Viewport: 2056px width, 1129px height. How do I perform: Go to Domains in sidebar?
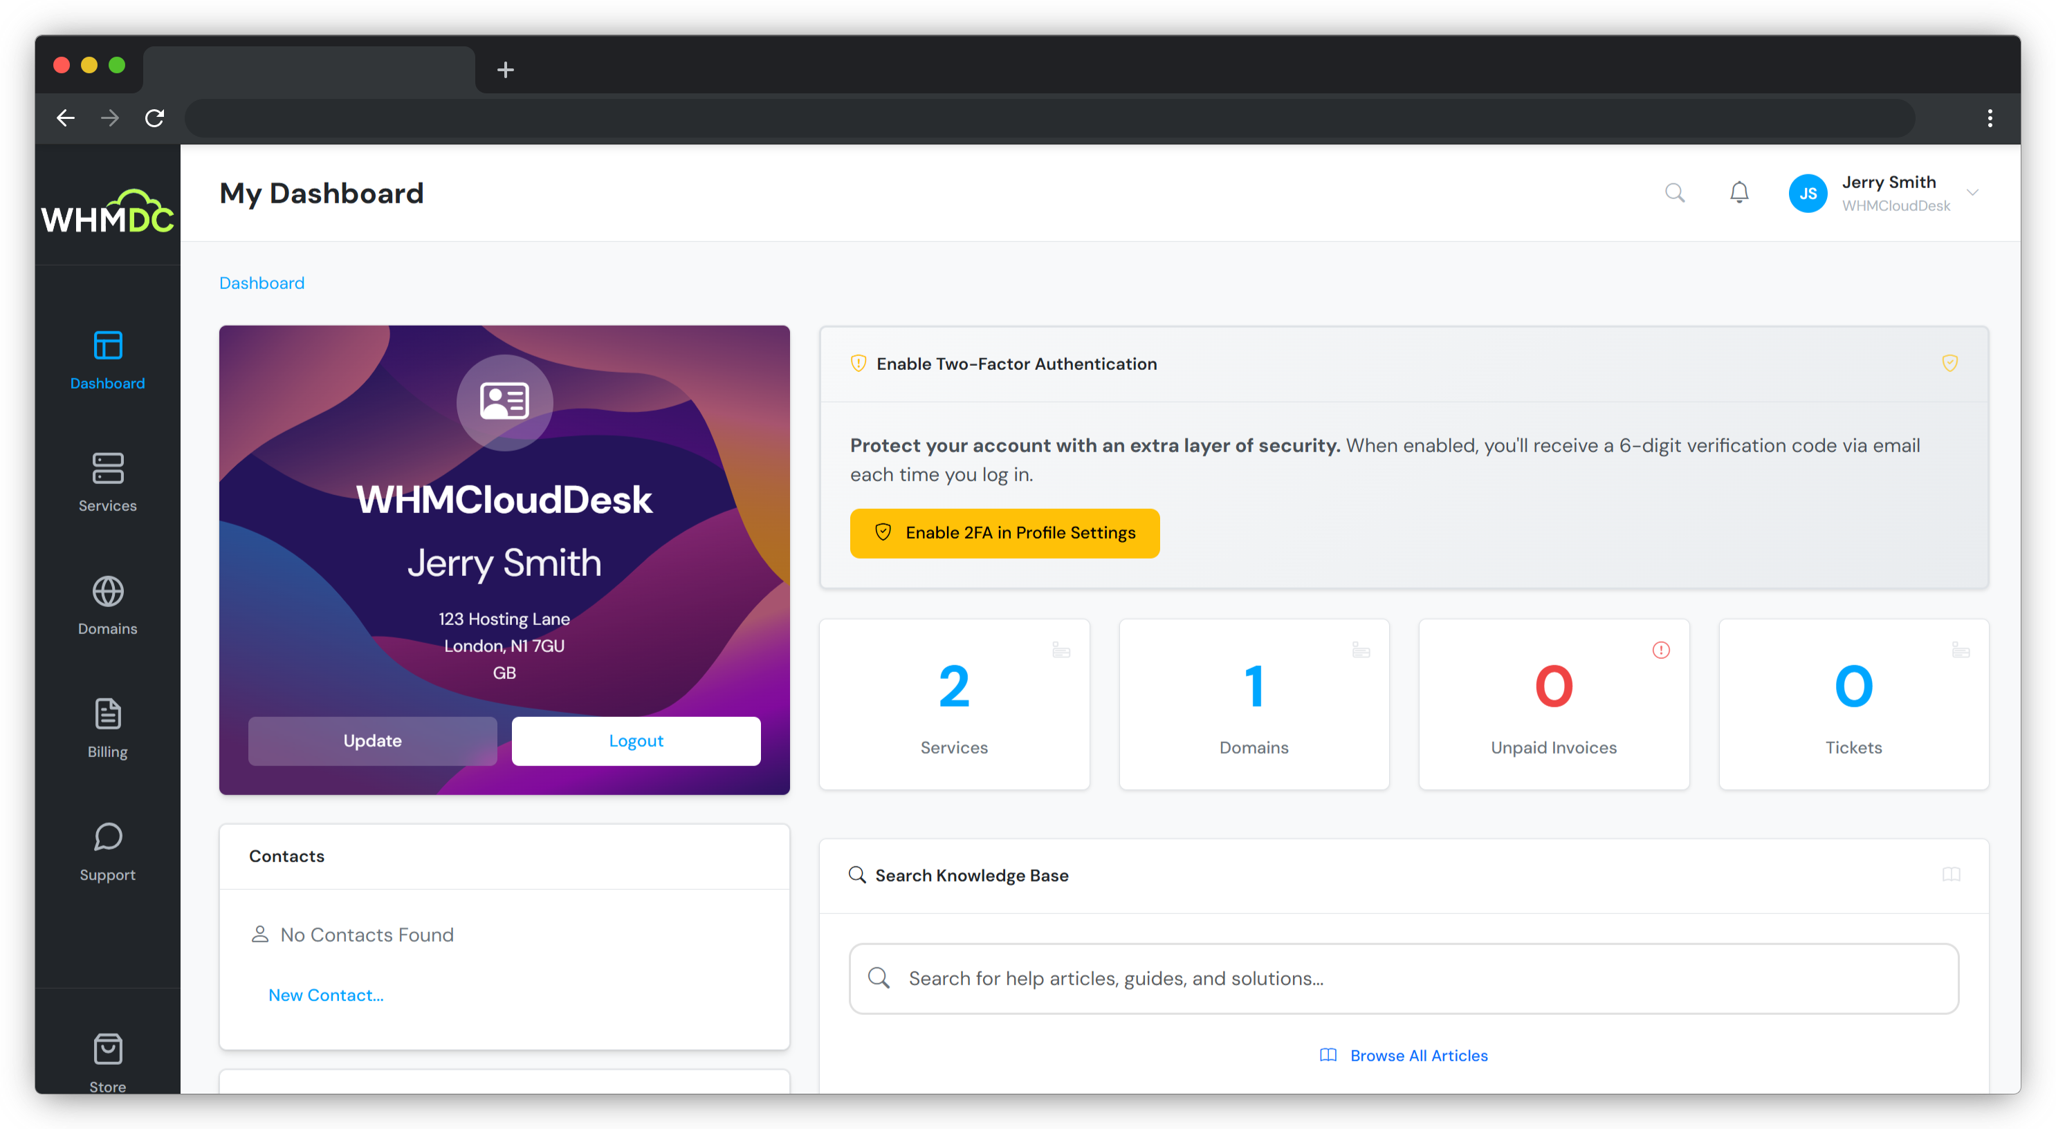tap(108, 606)
